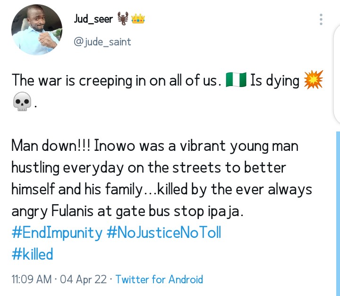Viewport: 340px width, 296px height.
Task: Click the 11:09 AM timestamp
Action: 31,279
